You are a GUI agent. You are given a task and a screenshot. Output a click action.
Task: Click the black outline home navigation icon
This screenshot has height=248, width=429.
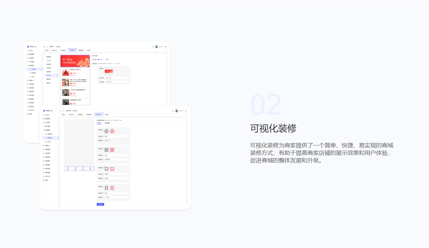[106, 131]
